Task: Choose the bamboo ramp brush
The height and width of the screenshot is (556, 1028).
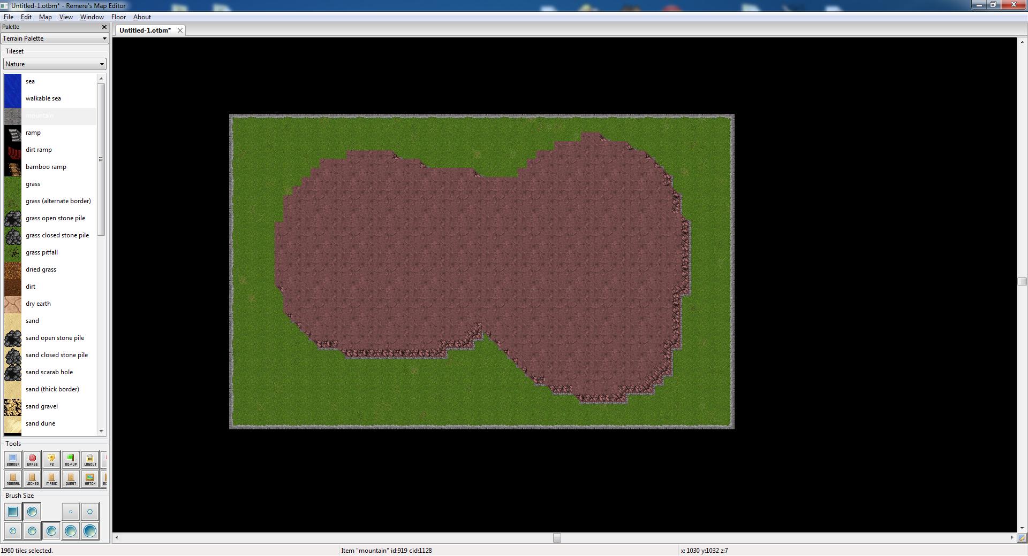Action: [50, 167]
